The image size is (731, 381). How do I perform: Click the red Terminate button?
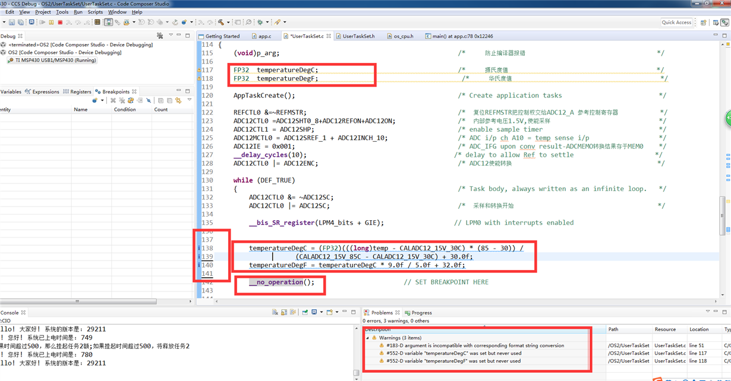tap(60, 22)
